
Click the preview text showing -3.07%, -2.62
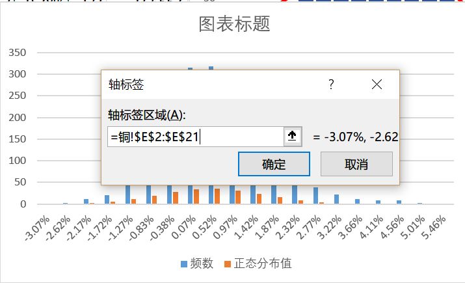(355, 137)
